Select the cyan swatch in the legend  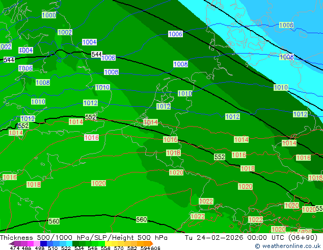pyautogui.click(x=69, y=243)
